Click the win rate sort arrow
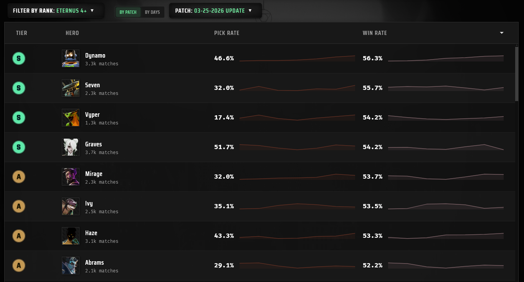This screenshot has width=524, height=282. [501, 33]
